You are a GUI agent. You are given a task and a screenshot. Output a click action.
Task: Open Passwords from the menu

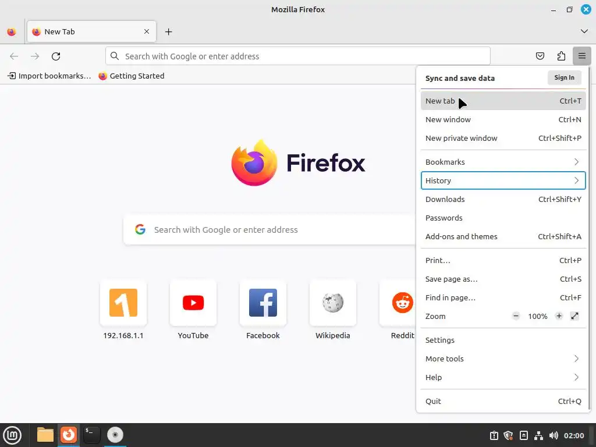coord(503,218)
